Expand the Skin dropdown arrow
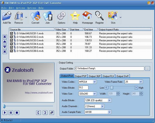 coord(120,17)
